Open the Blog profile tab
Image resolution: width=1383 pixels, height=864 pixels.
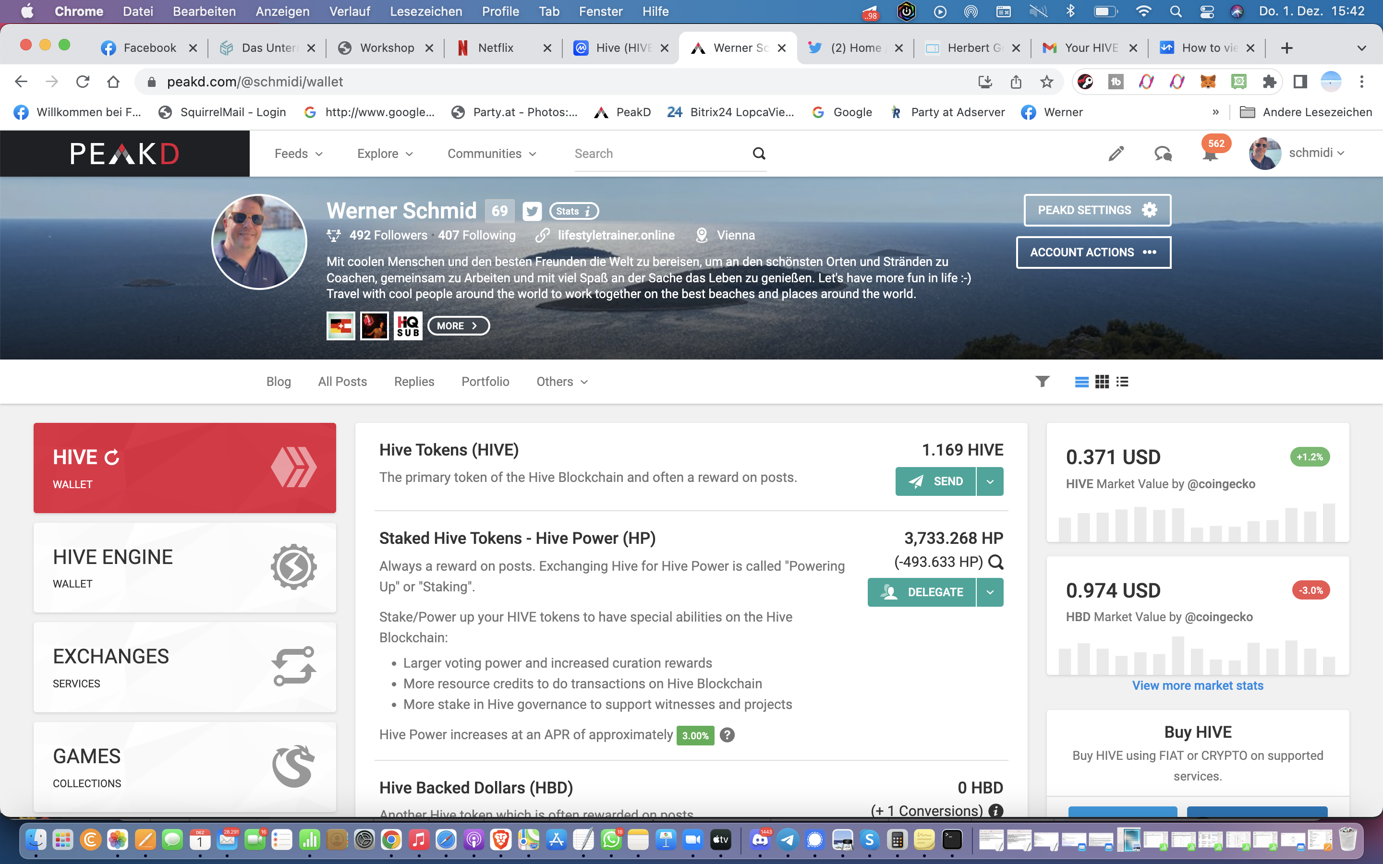(279, 381)
